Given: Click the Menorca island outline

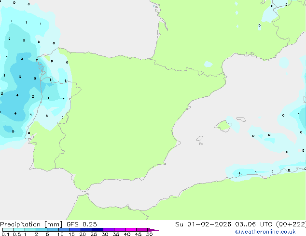Looking at the screenshot, I should (241, 119).
